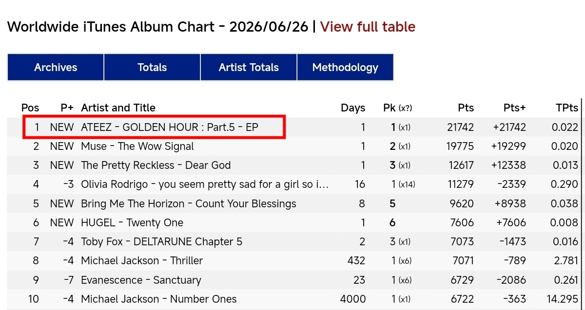
Task: Open the Archives tab
Action: pyautogui.click(x=56, y=68)
